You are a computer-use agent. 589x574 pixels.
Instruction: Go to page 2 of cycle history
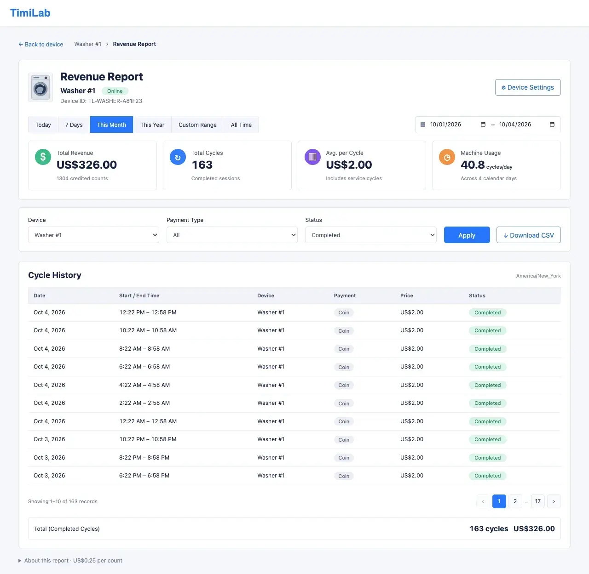515,501
